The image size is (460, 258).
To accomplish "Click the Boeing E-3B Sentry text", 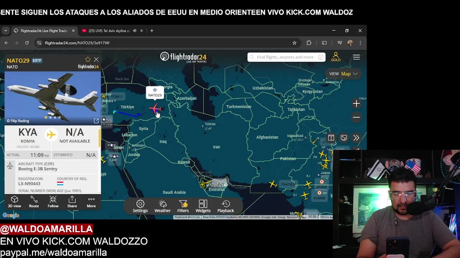I will [x=38, y=169].
